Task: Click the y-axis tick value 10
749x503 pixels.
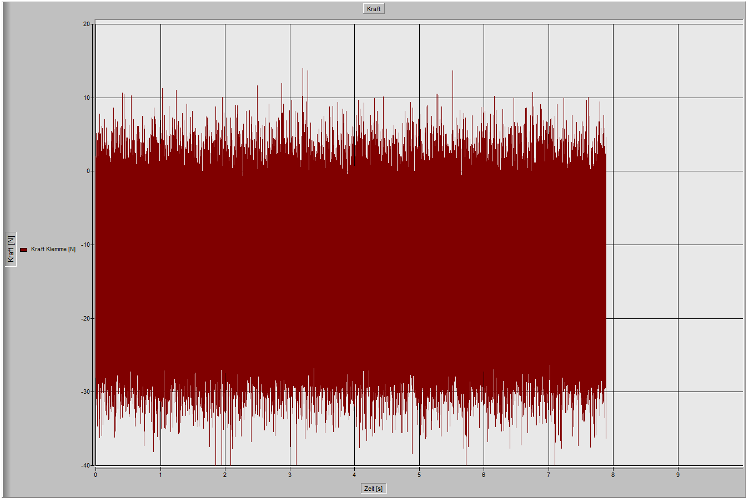Action: click(87, 98)
